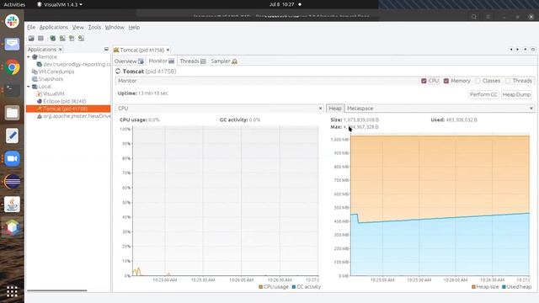Select Eclipse (pid 38248) in the tree
This screenshot has width=539, height=303.
[x=61, y=101]
